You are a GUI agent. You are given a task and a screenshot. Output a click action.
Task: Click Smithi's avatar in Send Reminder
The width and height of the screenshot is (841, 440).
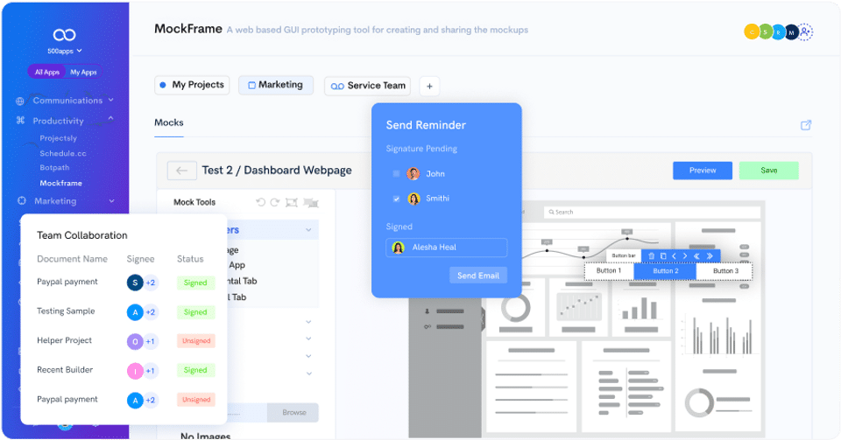(x=413, y=199)
